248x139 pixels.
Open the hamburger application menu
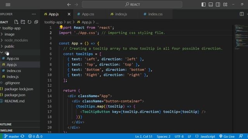pos(8,5)
